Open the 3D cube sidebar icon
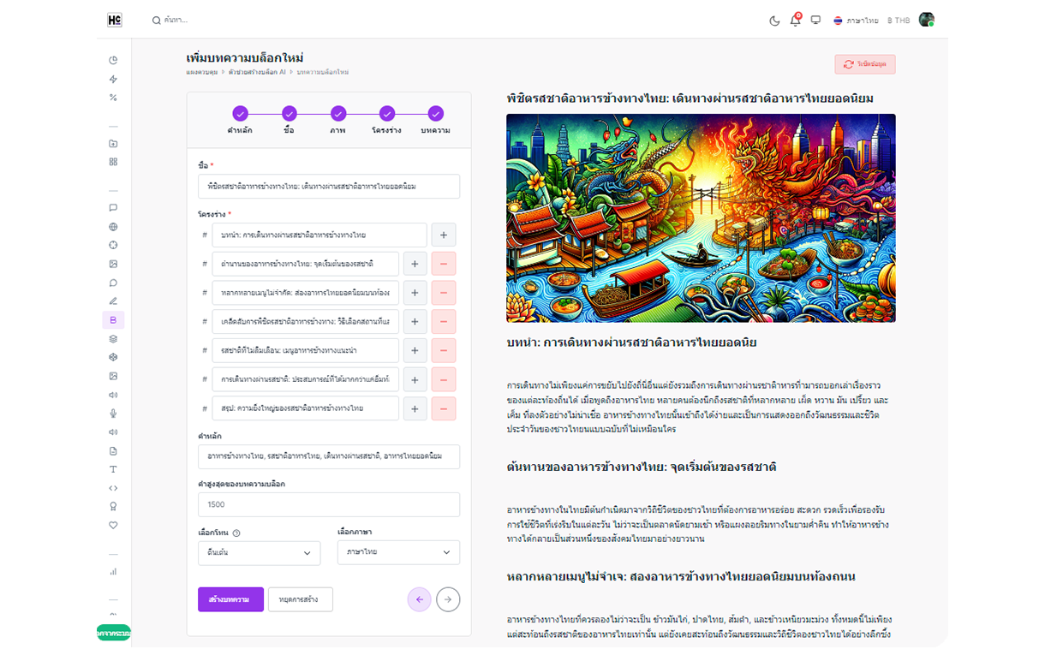 (x=113, y=357)
